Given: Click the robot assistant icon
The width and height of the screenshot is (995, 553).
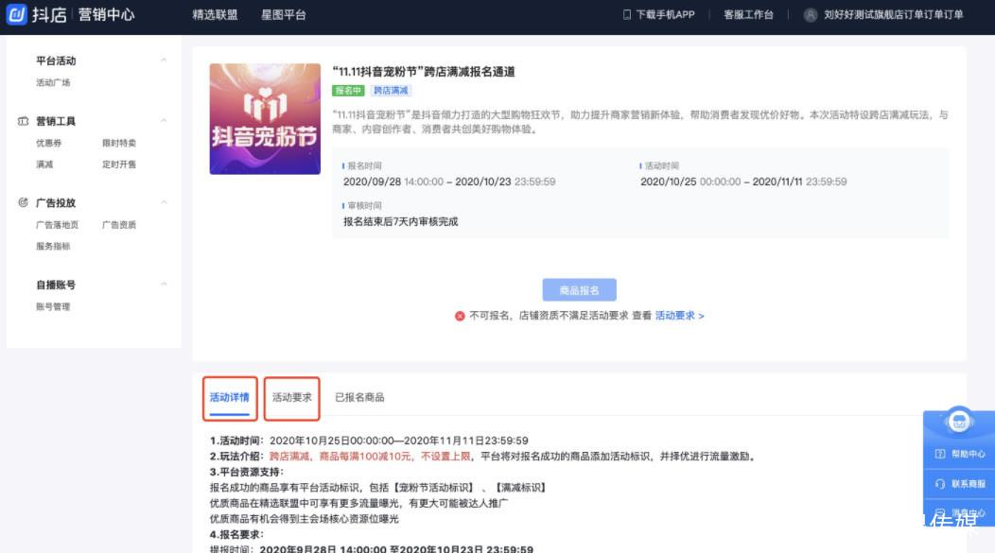Looking at the screenshot, I should [959, 420].
